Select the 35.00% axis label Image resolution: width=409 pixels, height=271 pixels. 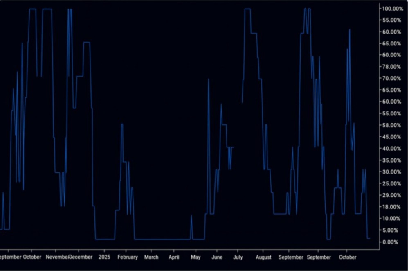tap(392, 160)
